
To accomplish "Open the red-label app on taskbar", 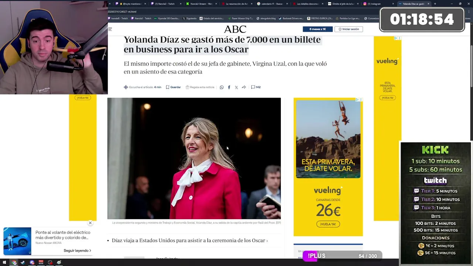I will (41, 263).
